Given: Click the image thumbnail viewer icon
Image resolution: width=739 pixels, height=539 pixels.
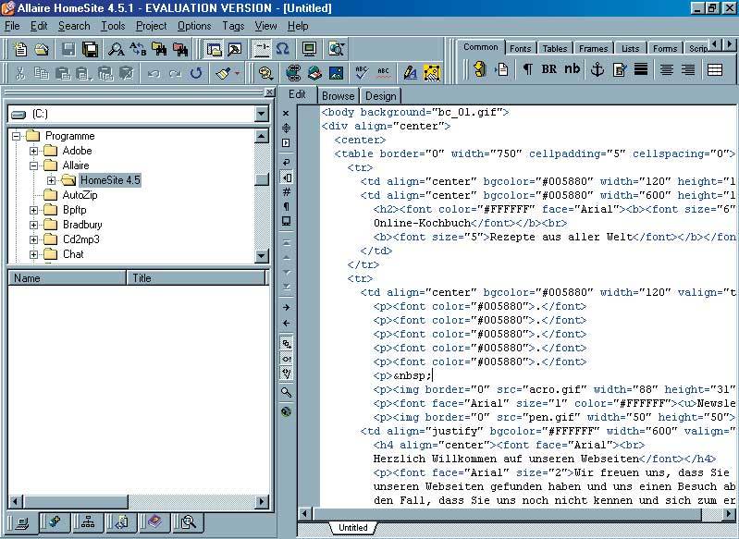Looking at the screenshot, I should click(336, 73).
